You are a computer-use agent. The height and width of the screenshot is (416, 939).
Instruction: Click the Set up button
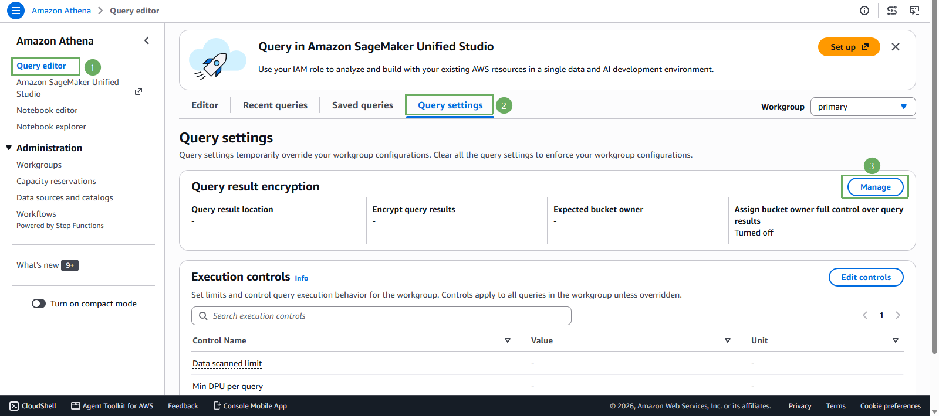coord(849,47)
